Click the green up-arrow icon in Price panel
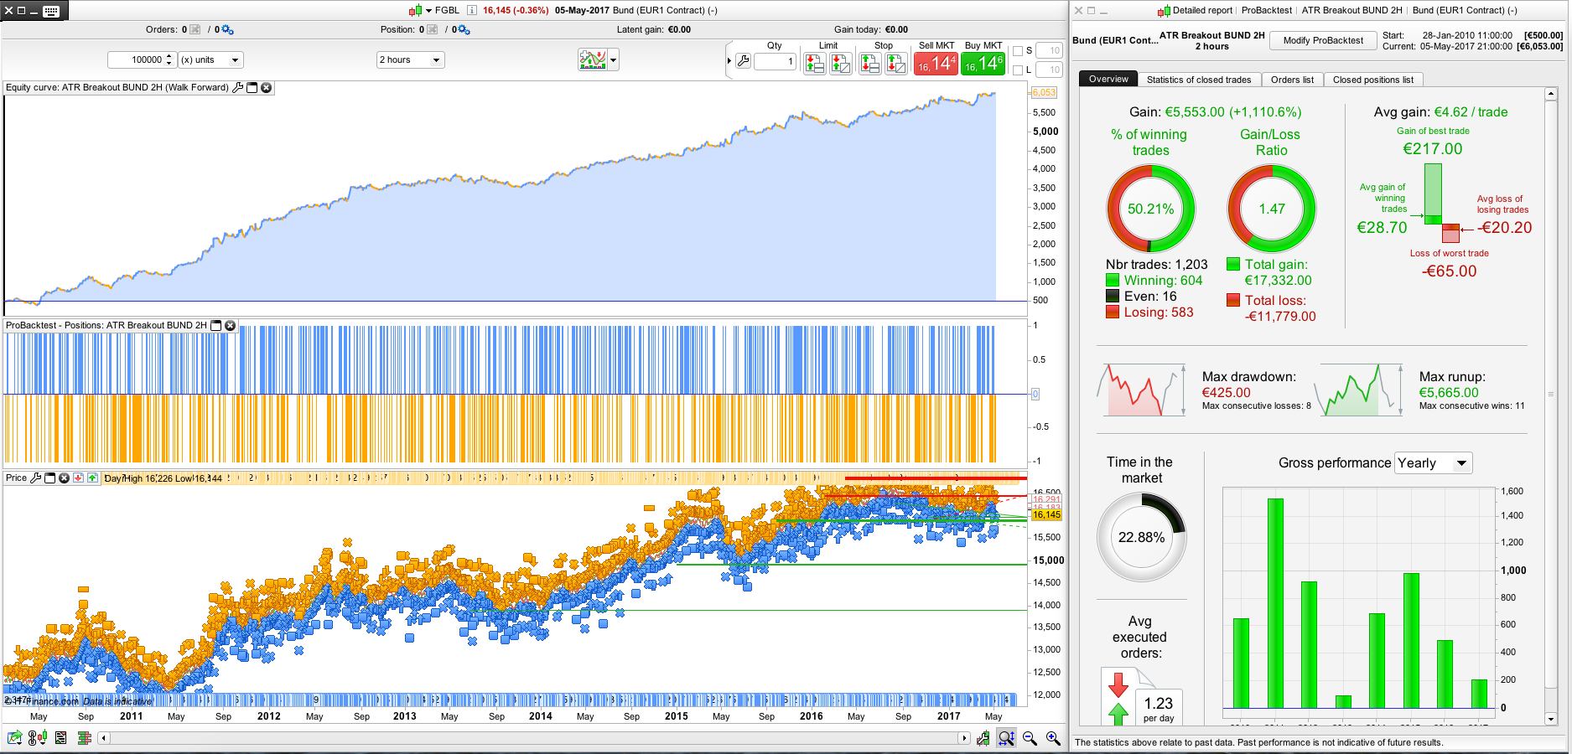This screenshot has width=1572, height=754. tap(91, 478)
